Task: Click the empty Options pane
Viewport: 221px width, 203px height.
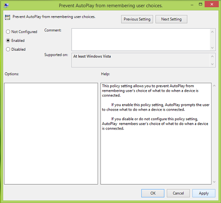Action: tap(51, 133)
